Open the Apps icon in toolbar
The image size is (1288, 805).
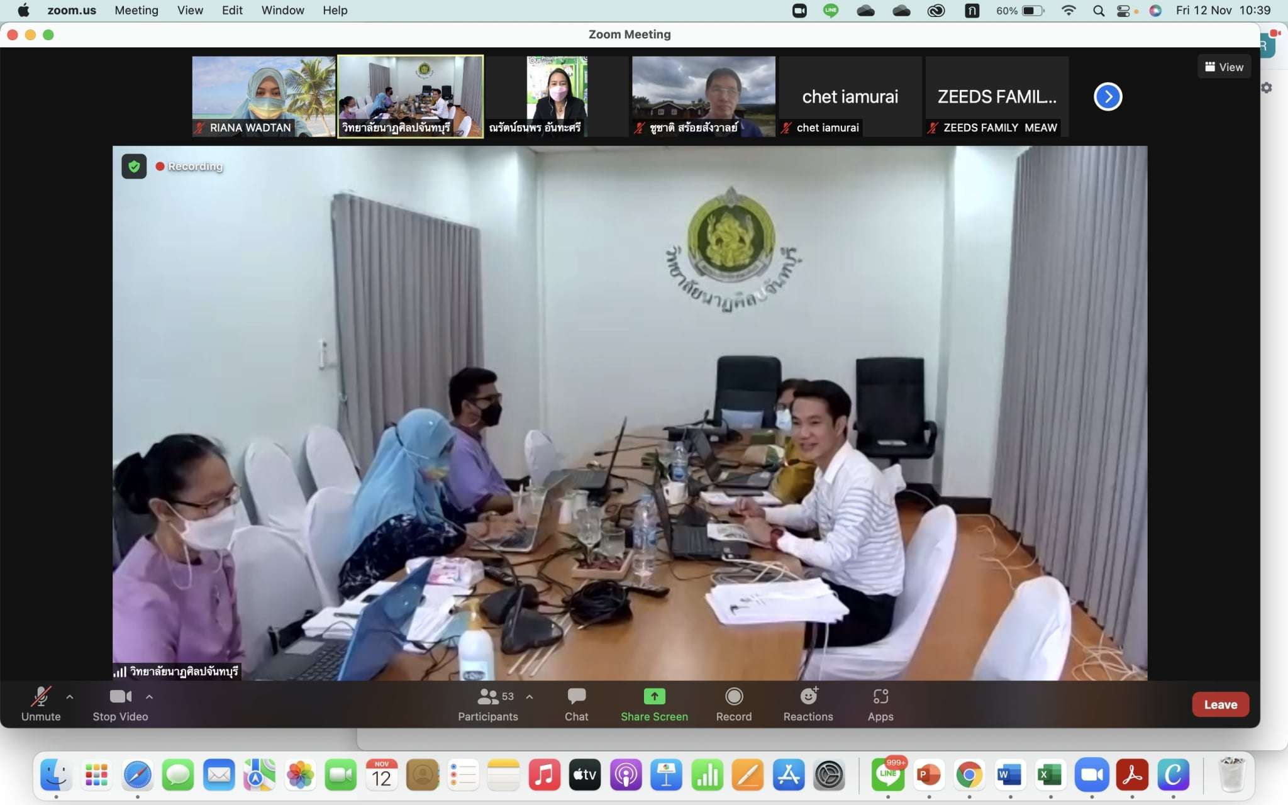[x=880, y=697]
